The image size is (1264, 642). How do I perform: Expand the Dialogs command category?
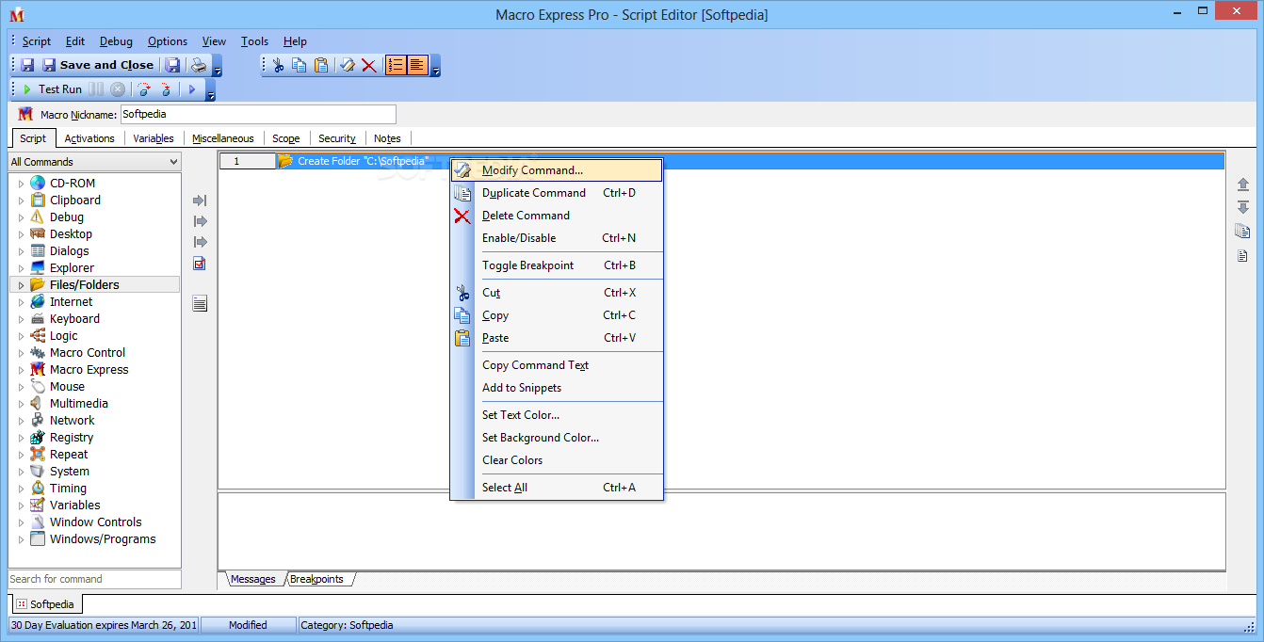click(22, 251)
